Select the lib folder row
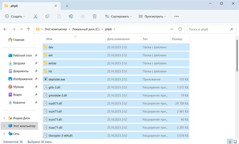 pyautogui.click(x=116, y=71)
